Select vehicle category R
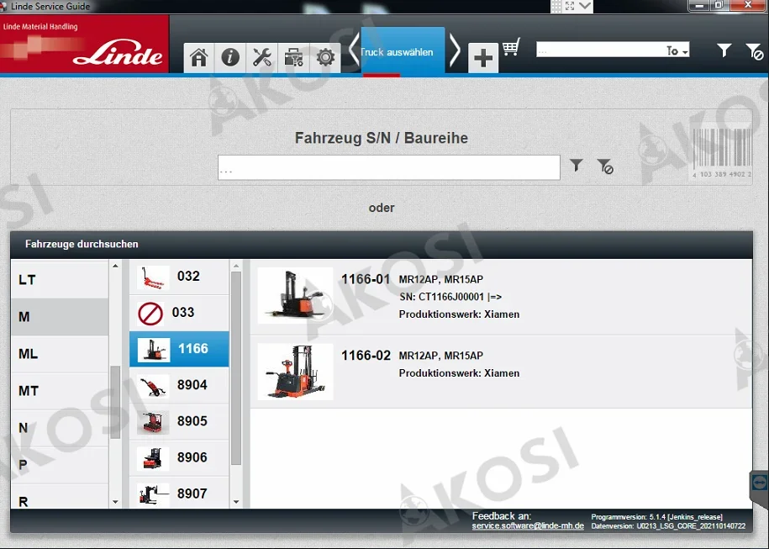Image resolution: width=769 pixels, height=549 pixels. [x=60, y=497]
